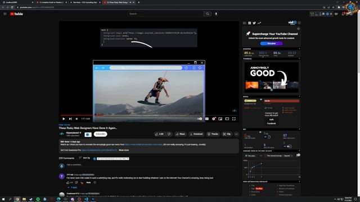Image resolution: width=360 pixels, height=202 pixels.
Task: Switch to the third browser tab
Action: (85, 2)
